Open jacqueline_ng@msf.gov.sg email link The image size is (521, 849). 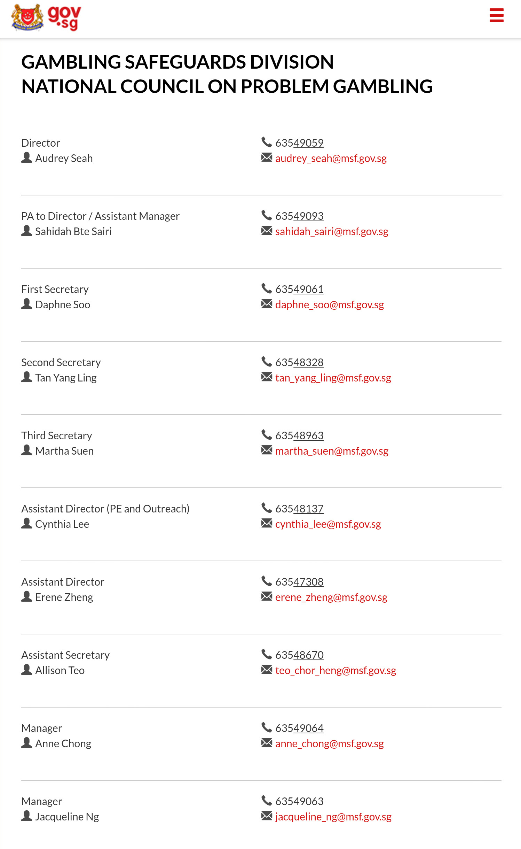coord(333,817)
